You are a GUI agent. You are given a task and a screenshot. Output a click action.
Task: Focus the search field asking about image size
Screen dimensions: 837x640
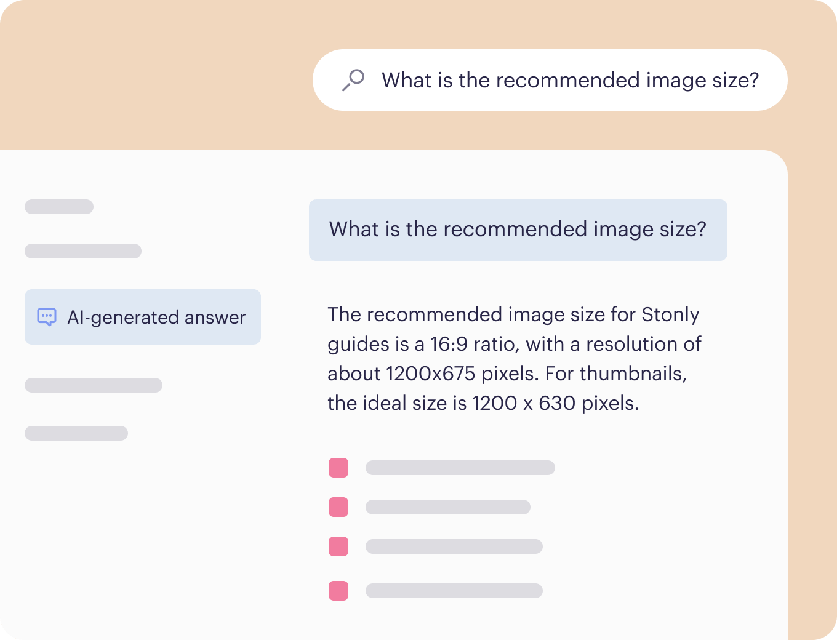[550, 80]
